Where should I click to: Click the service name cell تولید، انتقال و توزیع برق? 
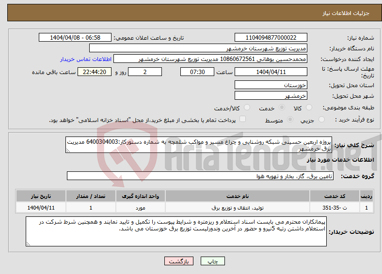tap(238, 208)
